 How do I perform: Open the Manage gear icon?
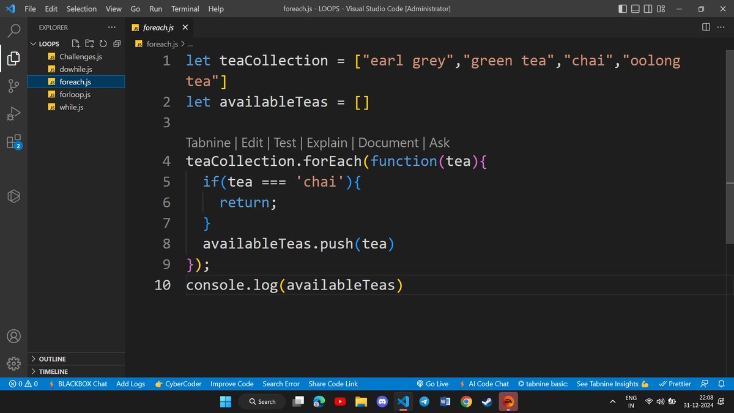(13, 363)
